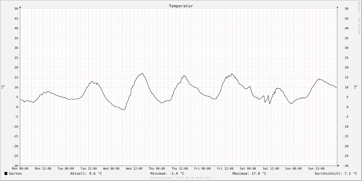Click the -25 label on the left axis
The width and height of the screenshot is (362, 181).
15,156
